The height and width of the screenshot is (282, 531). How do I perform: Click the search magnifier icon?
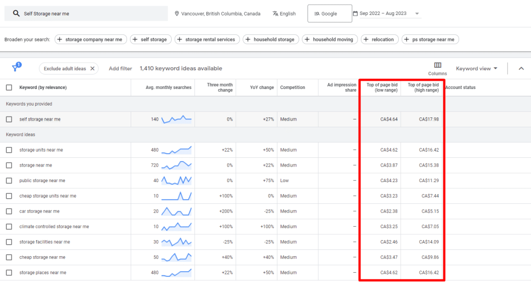click(x=16, y=13)
